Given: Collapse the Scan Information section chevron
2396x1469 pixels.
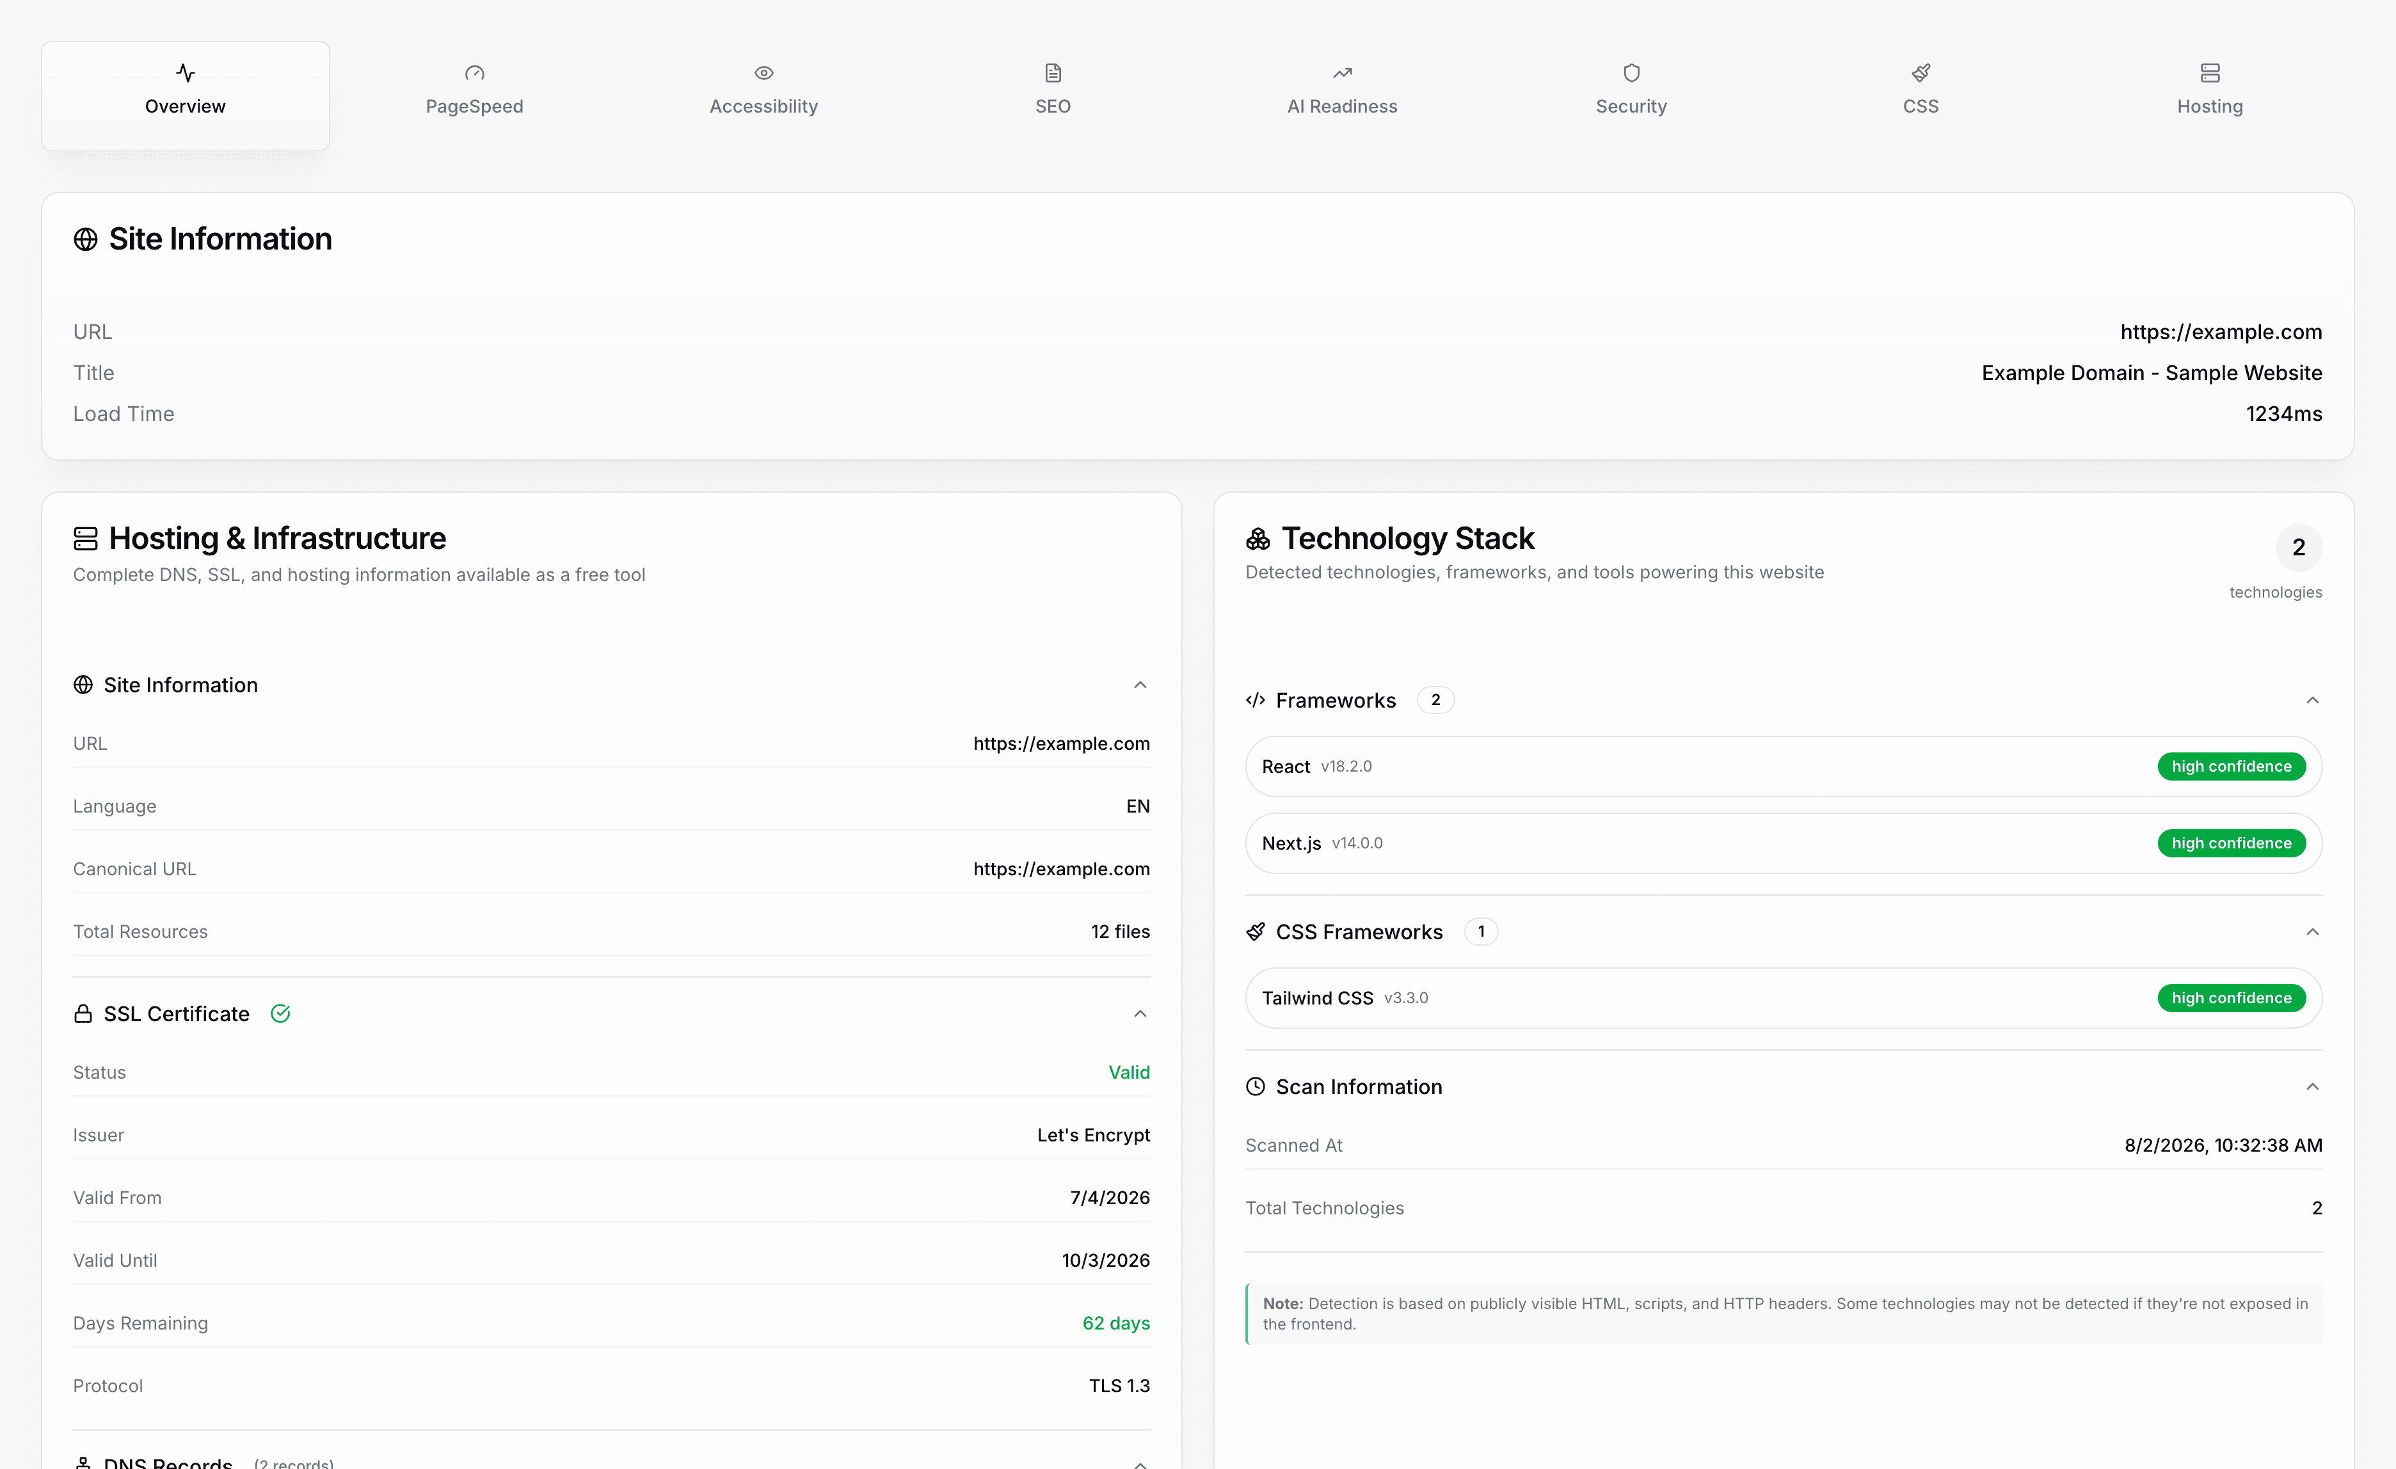Looking at the screenshot, I should (2312, 1086).
